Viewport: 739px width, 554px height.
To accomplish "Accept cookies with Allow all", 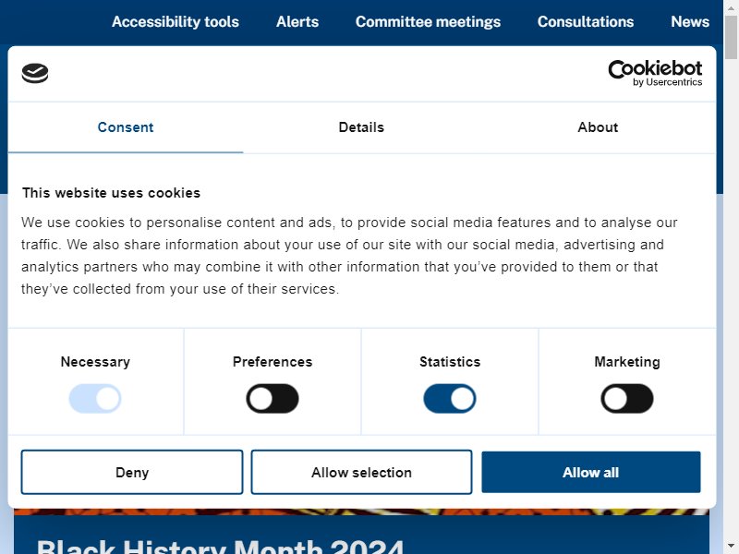I will (591, 472).
